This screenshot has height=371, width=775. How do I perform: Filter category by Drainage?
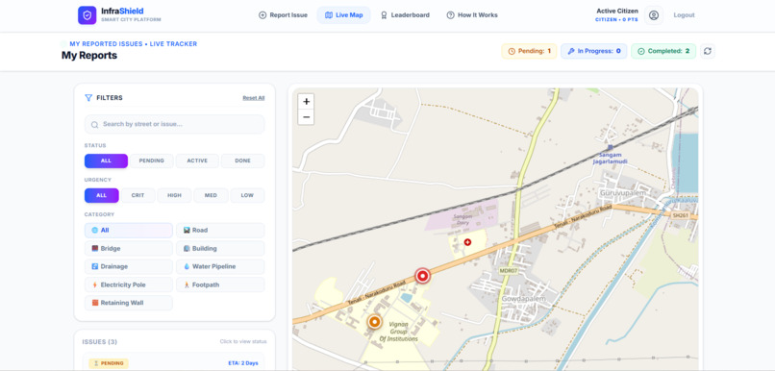(129, 267)
